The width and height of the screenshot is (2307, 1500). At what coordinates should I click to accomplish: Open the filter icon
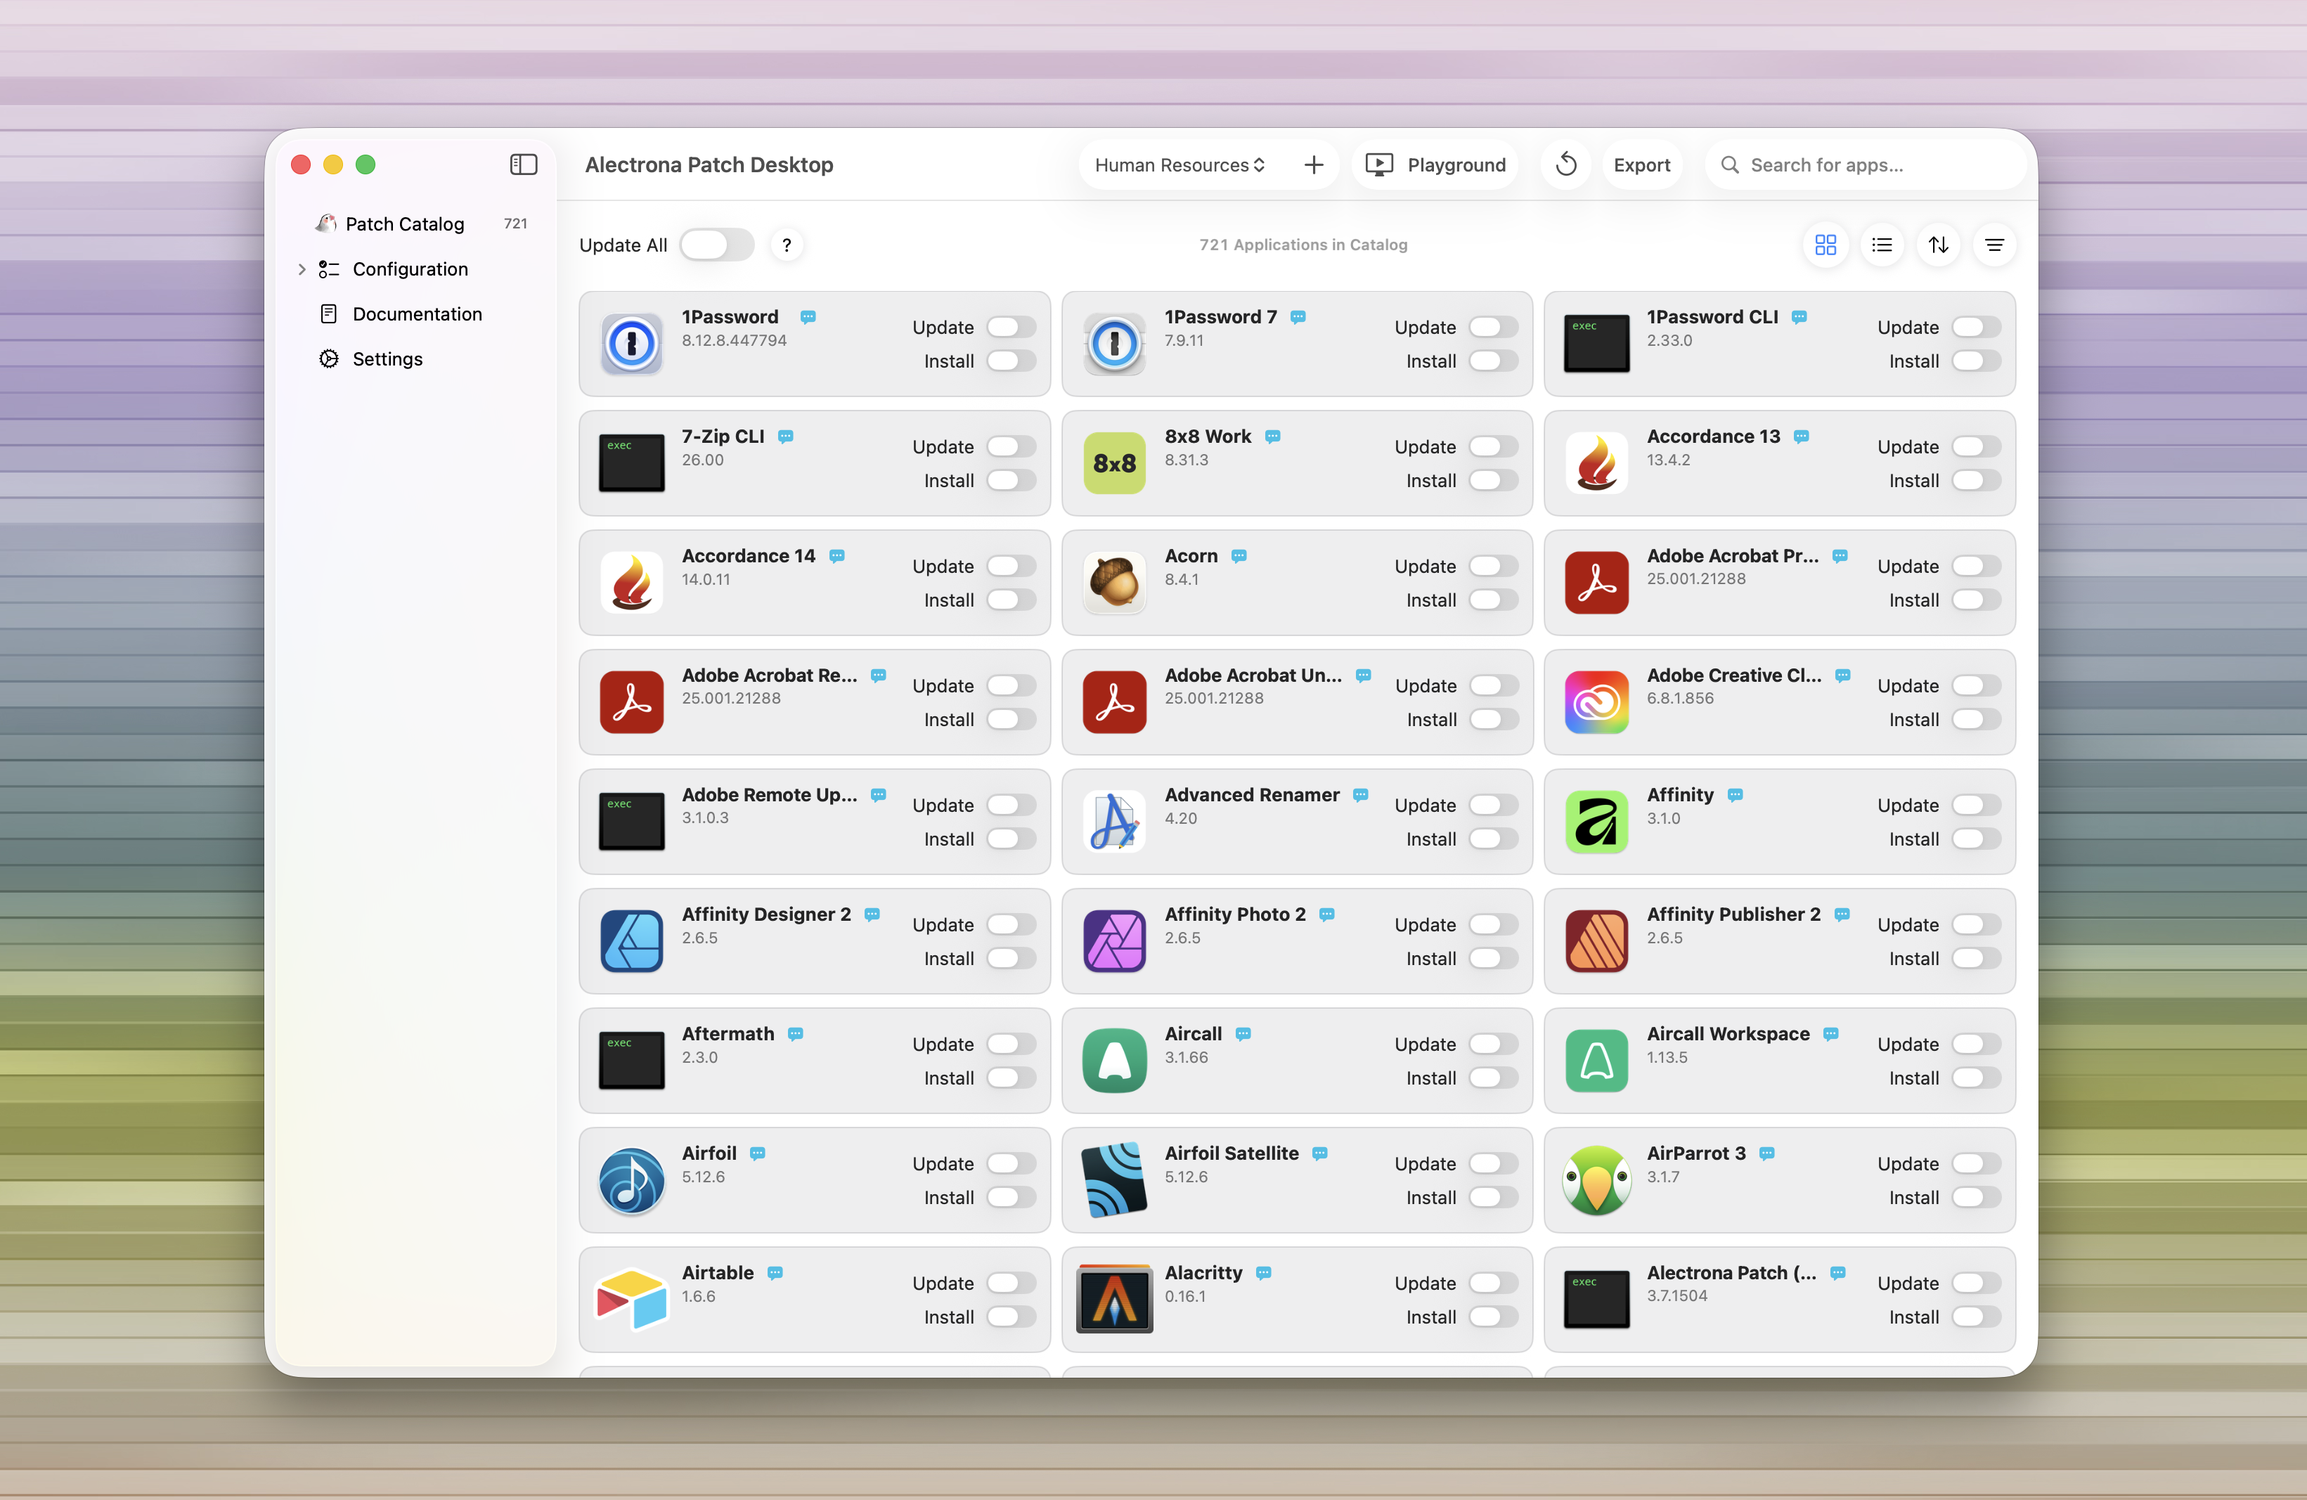[1994, 245]
